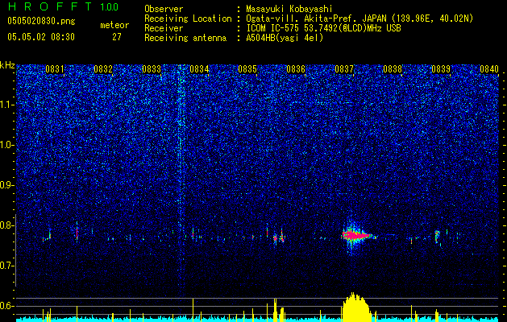
Task: Select the version number 1.00
Action: tap(110, 6)
